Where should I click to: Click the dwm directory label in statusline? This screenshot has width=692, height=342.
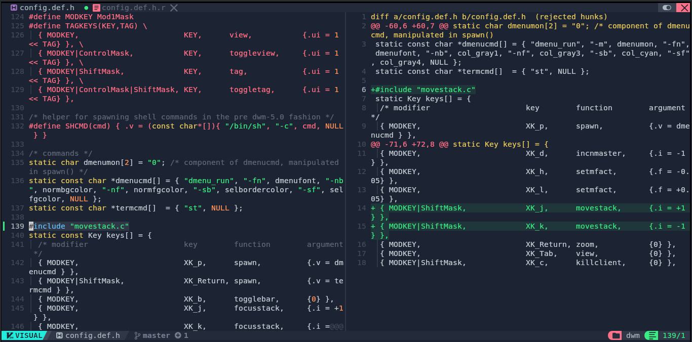(633, 335)
